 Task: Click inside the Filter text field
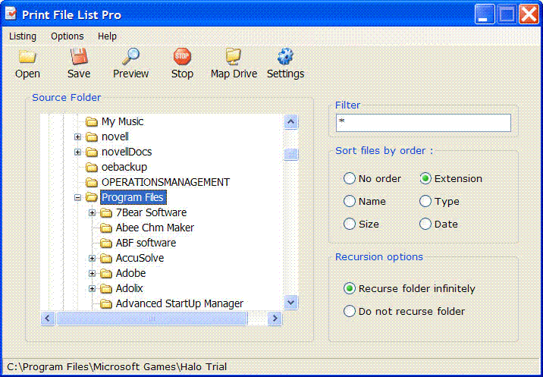click(x=423, y=123)
